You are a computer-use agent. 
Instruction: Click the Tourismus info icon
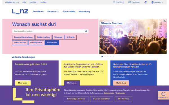[x=130, y=2]
